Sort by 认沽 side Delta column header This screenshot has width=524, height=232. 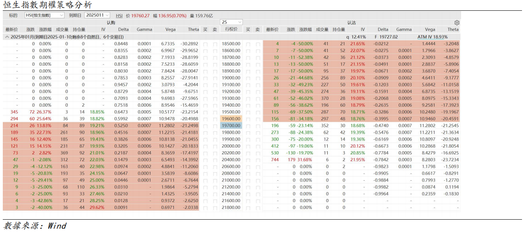point(383,29)
